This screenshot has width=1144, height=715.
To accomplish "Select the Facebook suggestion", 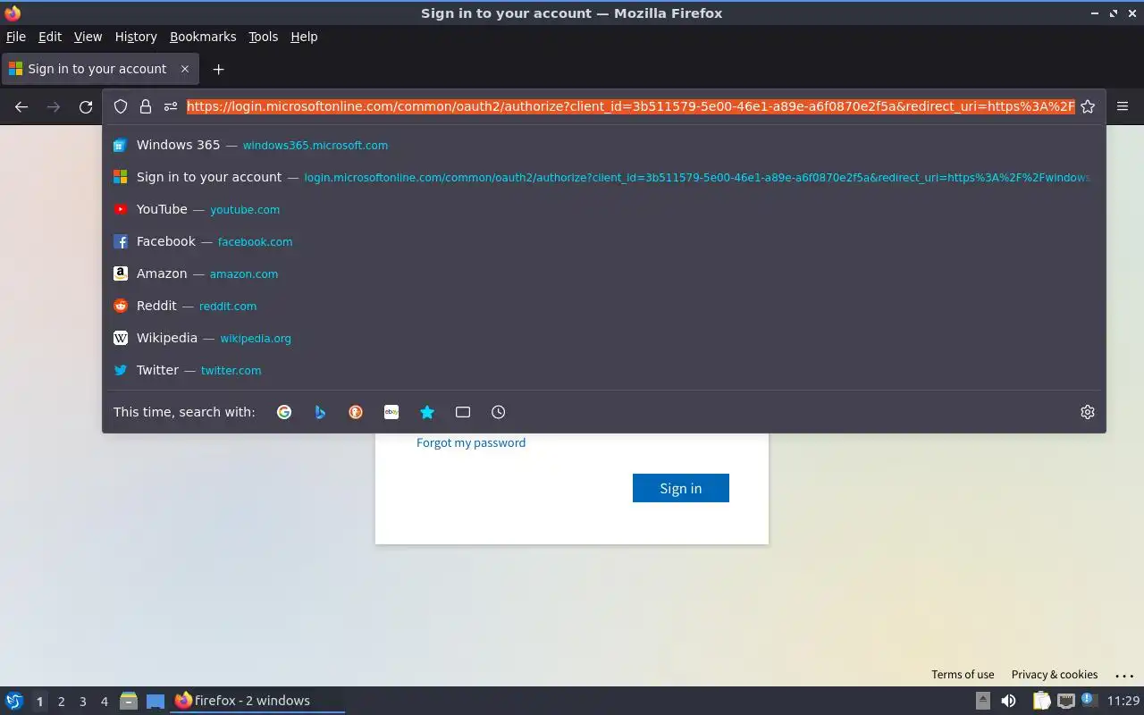I will (x=604, y=241).
